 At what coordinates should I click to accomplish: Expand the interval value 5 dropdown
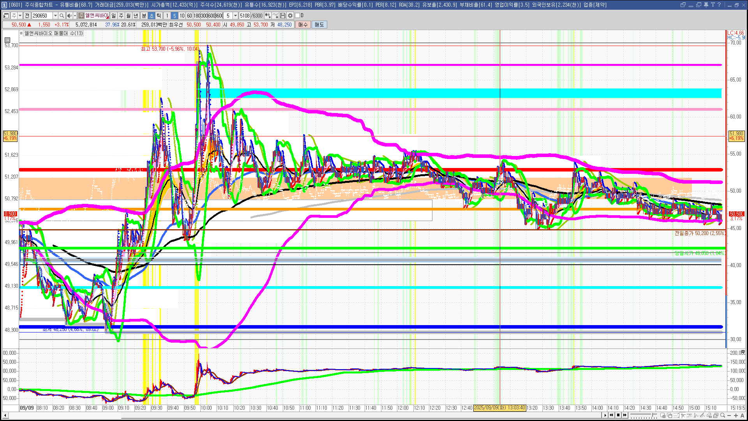point(235,16)
